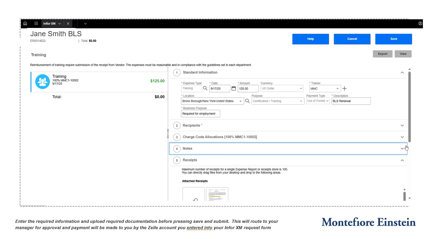Open the Infor XM tab dropdown
The image size is (428, 239).
coord(59,24)
